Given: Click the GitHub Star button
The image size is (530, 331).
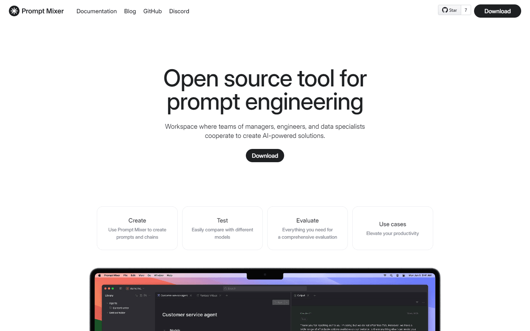Looking at the screenshot, I should tap(449, 10).
